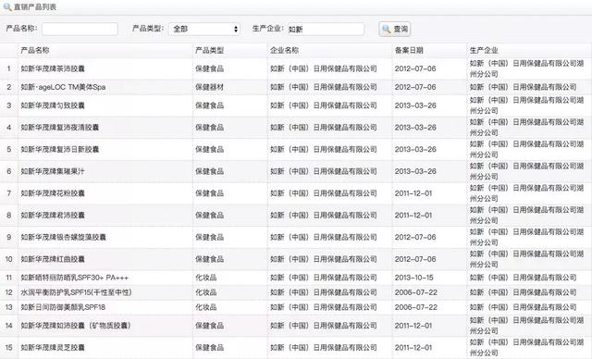Click row number 5 cell

(x=8, y=150)
